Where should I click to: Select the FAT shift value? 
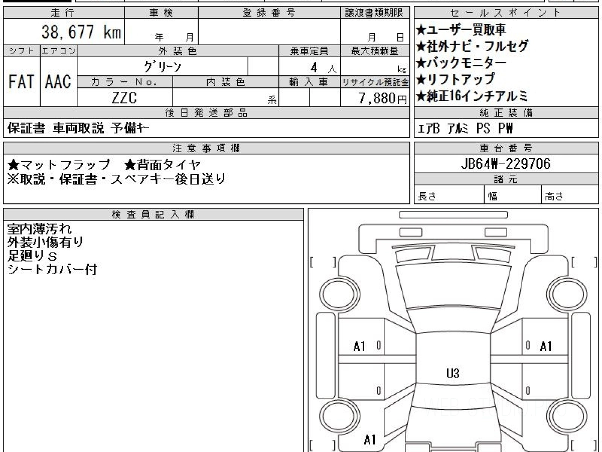(22, 81)
